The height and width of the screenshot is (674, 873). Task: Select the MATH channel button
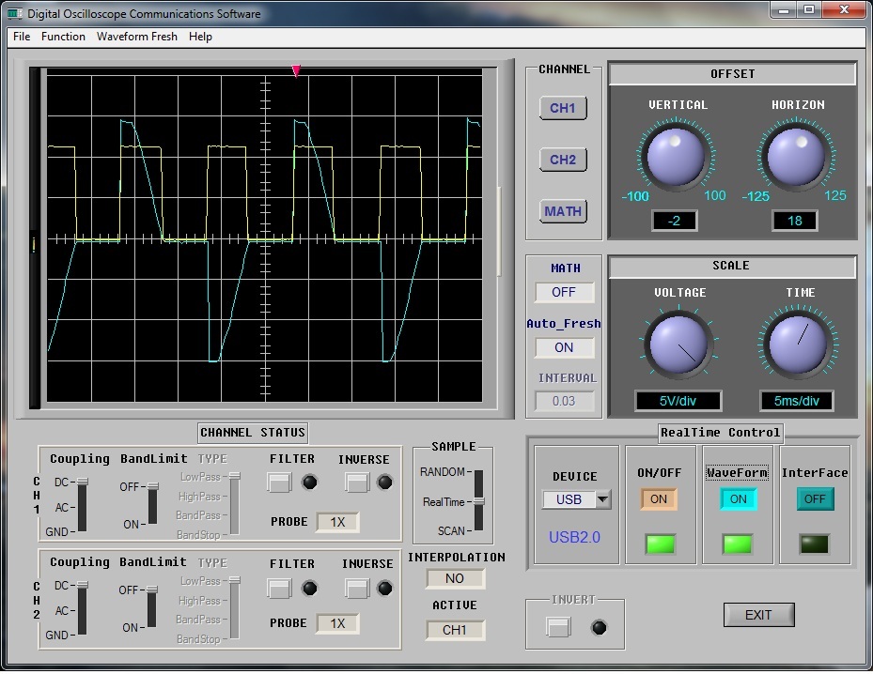coord(563,211)
